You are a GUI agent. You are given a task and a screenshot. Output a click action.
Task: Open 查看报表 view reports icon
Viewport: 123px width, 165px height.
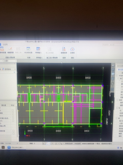point(64,50)
